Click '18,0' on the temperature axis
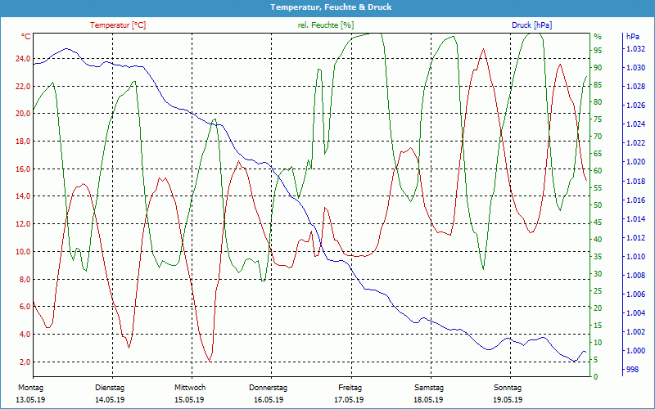 point(23,142)
